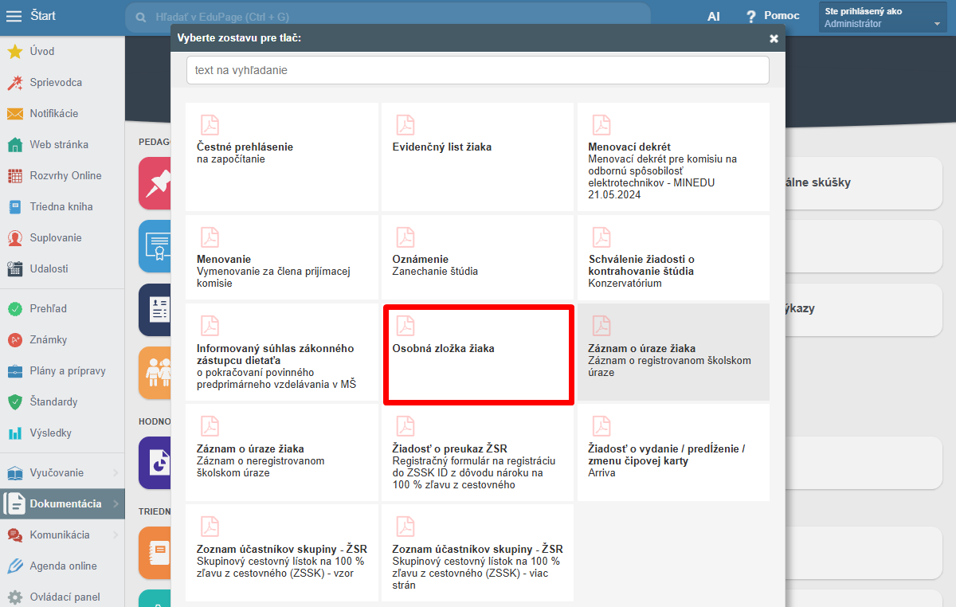Viewport: 956px width, 607px height.
Task: Click the Úvod star icon in sidebar
Action: tap(14, 51)
